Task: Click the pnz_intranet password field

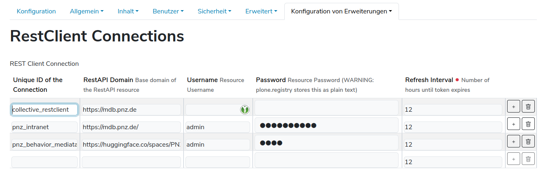Action: click(x=327, y=125)
